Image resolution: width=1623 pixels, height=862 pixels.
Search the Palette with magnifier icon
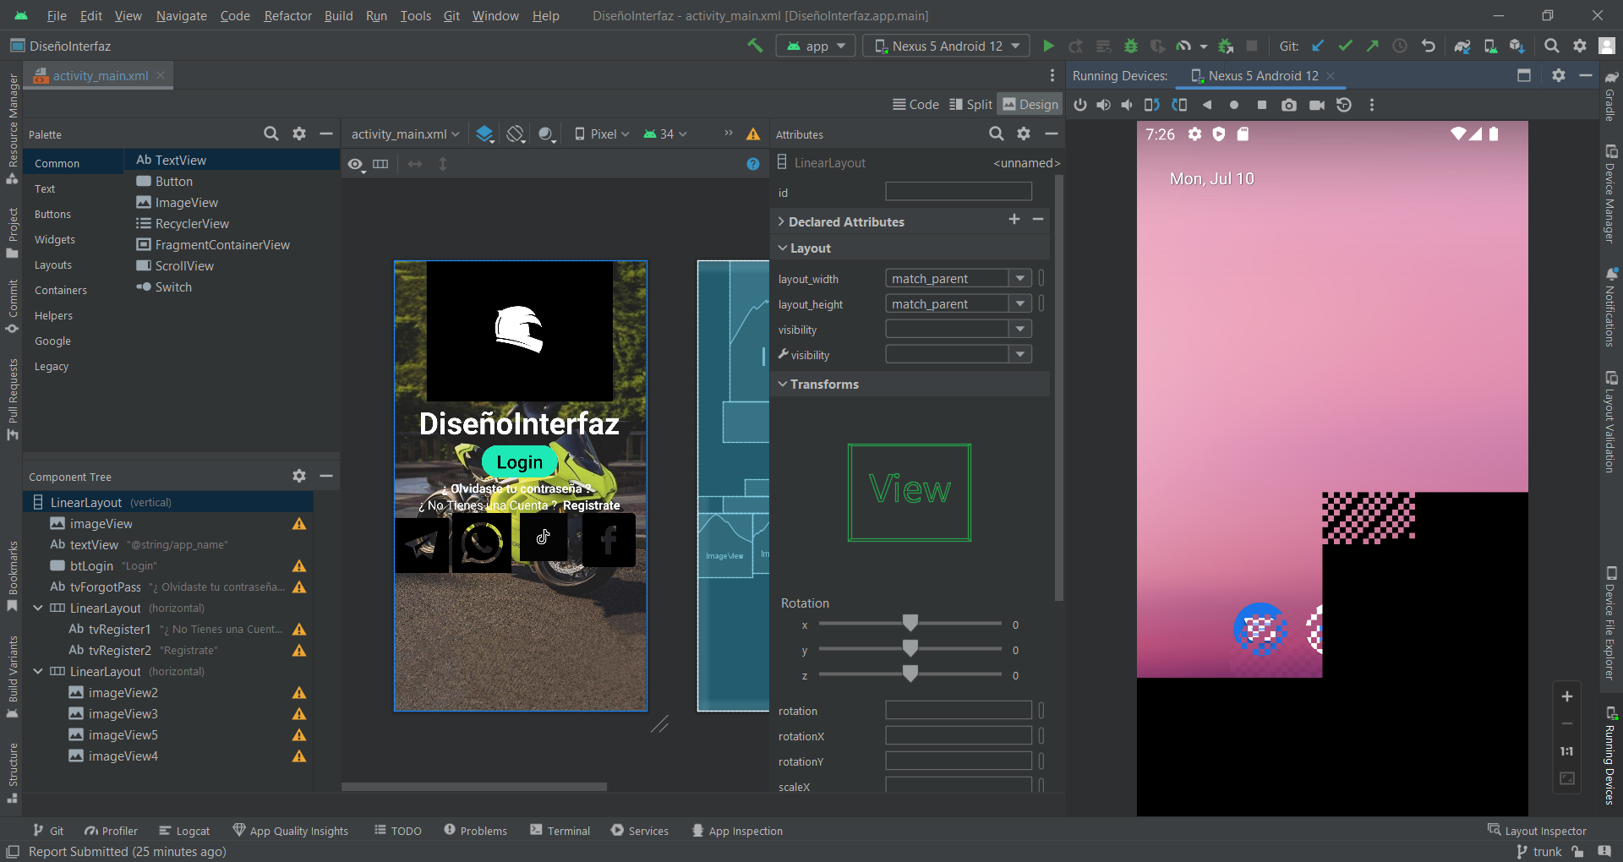tap(270, 134)
